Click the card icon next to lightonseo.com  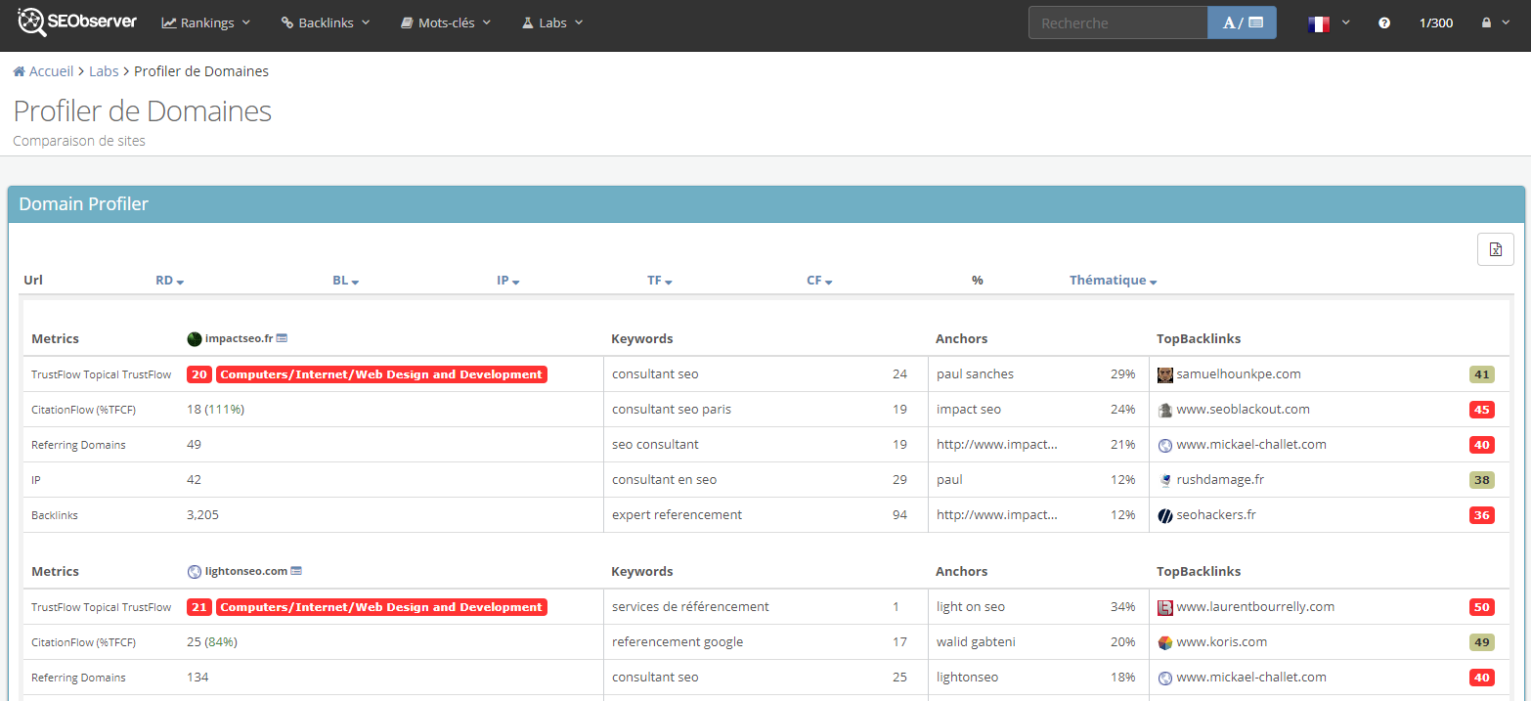[296, 571]
